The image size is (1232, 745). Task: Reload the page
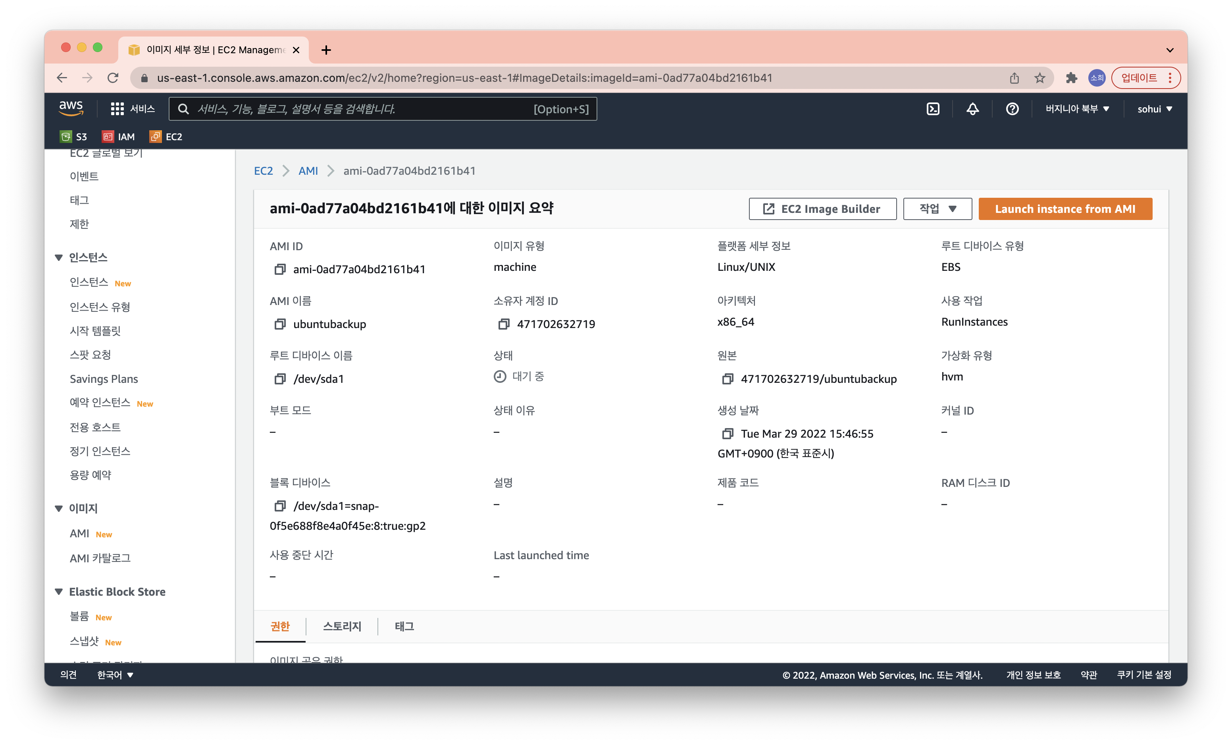(x=114, y=78)
